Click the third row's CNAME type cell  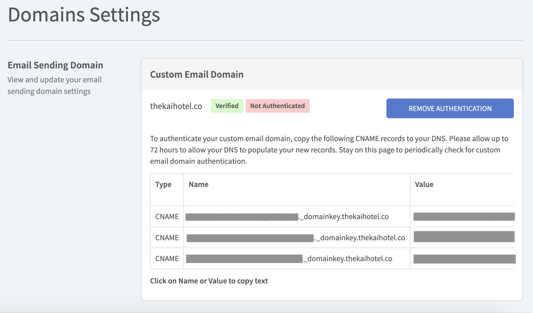coord(167,259)
